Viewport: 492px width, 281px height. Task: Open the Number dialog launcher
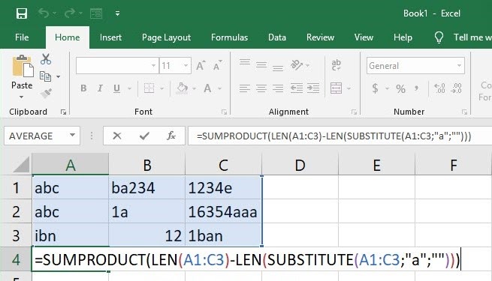point(464,112)
